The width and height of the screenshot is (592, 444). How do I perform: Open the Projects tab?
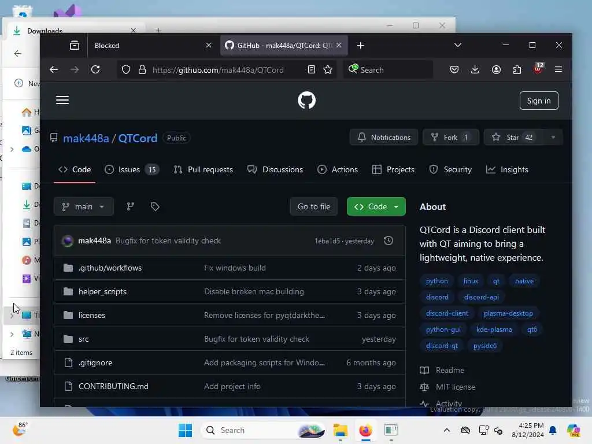pyautogui.click(x=393, y=169)
